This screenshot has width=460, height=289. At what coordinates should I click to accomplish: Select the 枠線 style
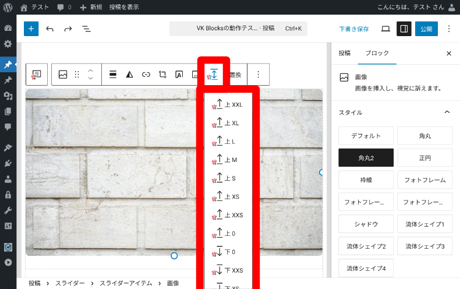pyautogui.click(x=366, y=179)
